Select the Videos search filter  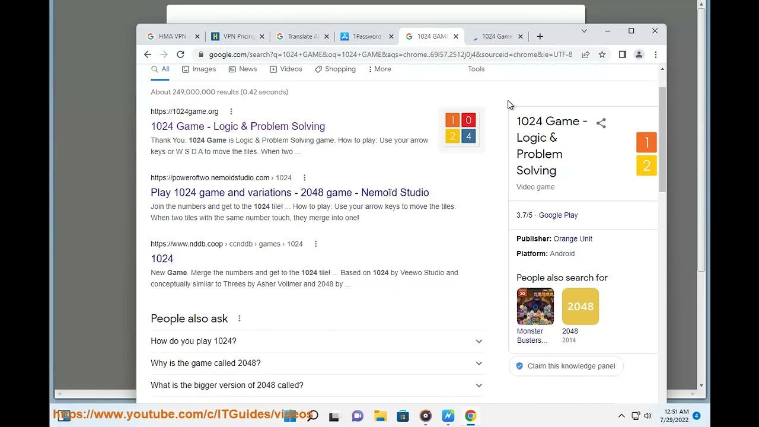coord(286,69)
